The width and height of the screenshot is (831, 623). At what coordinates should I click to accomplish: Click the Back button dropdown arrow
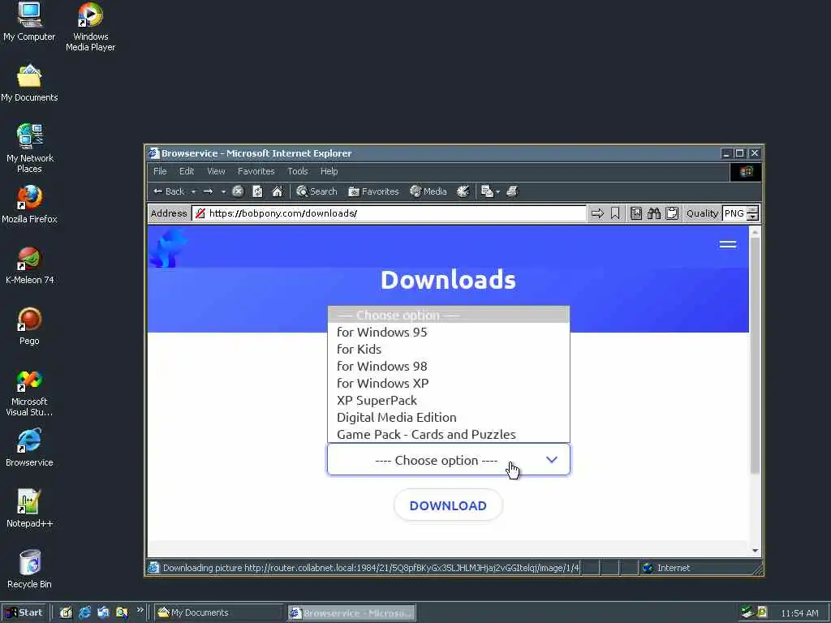pyautogui.click(x=193, y=191)
